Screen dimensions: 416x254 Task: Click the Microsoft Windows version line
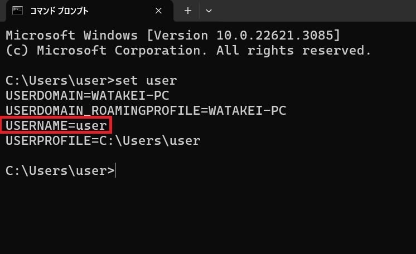coord(173,36)
